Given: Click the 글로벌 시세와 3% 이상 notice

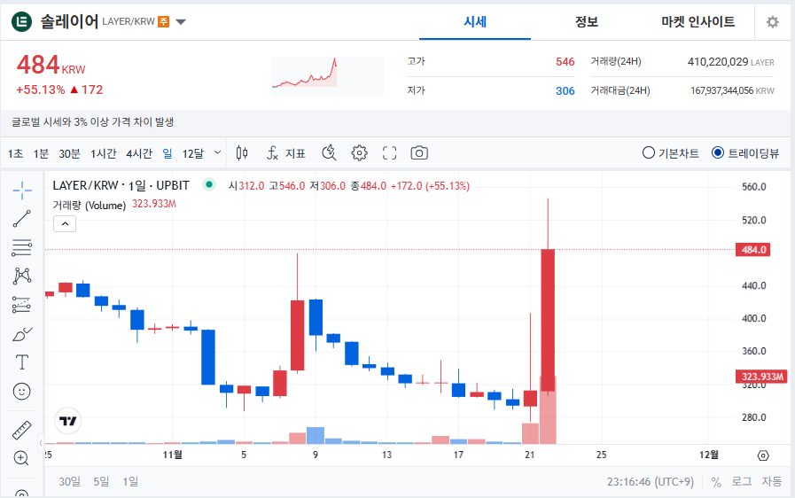Looking at the screenshot, I should point(93,121).
